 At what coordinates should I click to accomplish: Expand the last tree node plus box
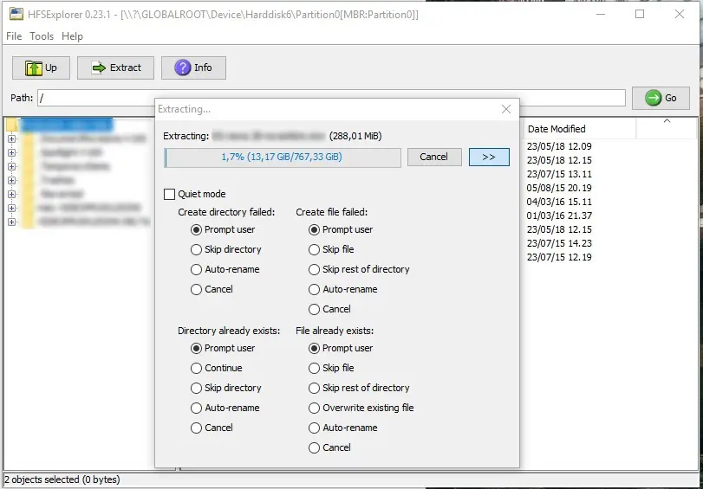[x=12, y=222]
